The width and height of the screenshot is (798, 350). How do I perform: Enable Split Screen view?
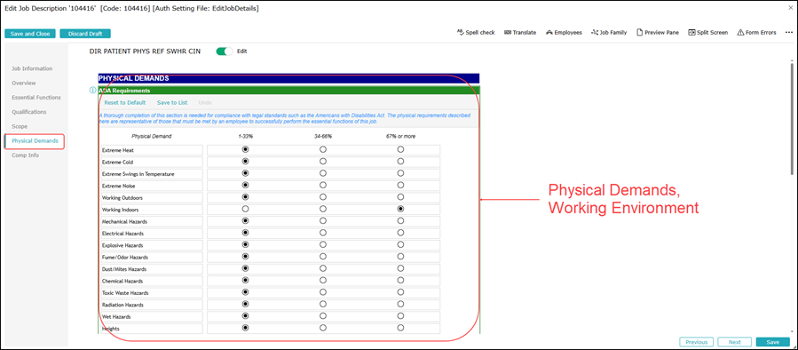click(x=708, y=32)
